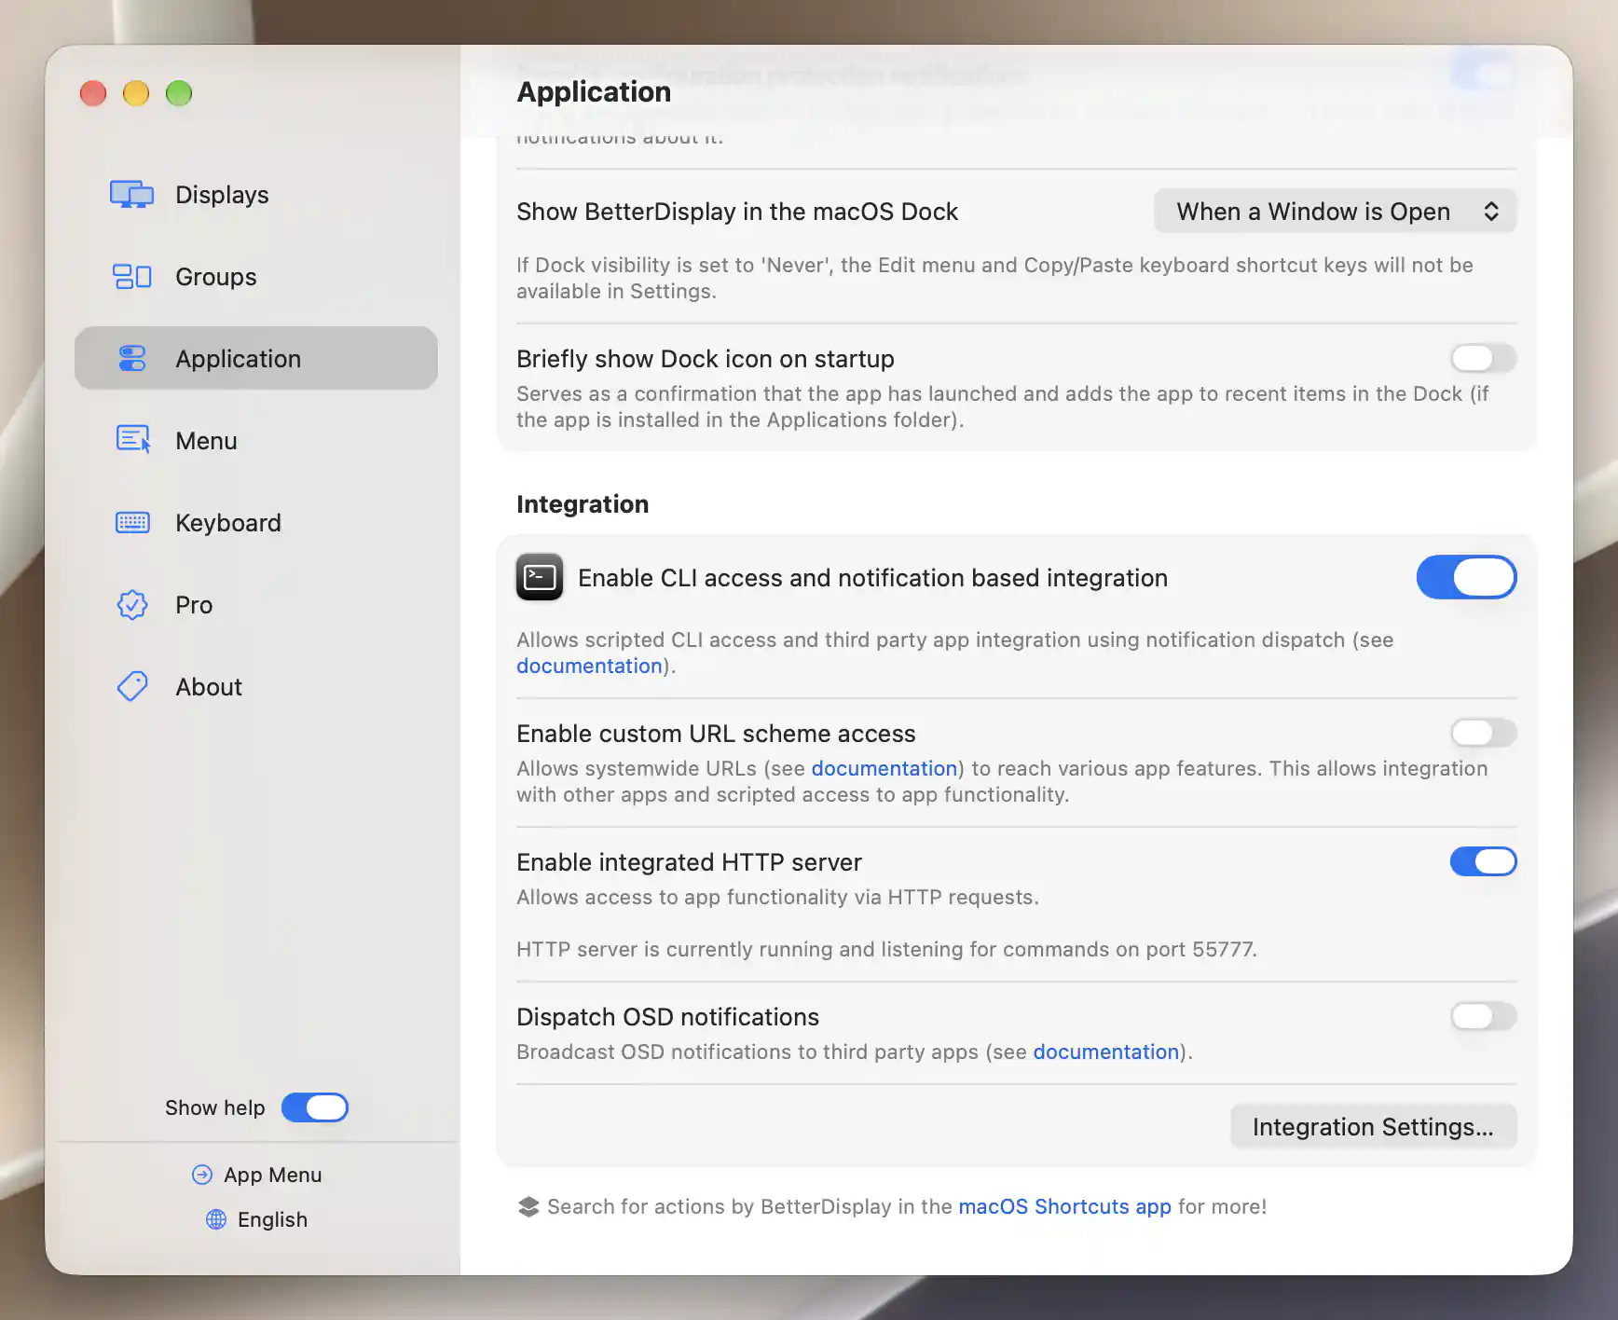
Task: Select the Menu sidebar label
Action: point(206,441)
